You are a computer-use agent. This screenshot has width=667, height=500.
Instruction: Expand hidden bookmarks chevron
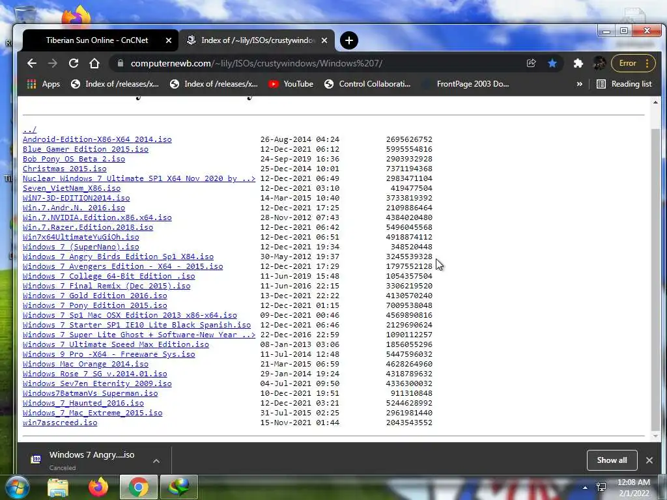pos(579,84)
